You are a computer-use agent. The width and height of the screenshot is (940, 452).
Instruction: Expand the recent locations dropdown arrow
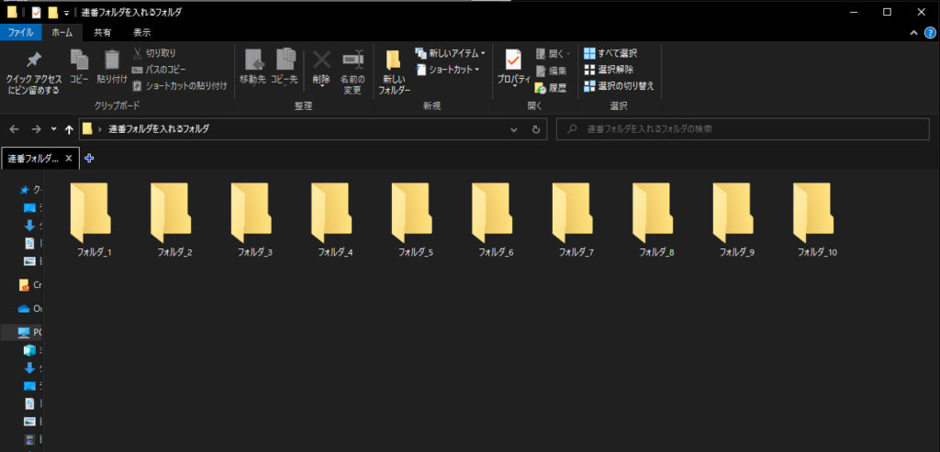[54, 129]
